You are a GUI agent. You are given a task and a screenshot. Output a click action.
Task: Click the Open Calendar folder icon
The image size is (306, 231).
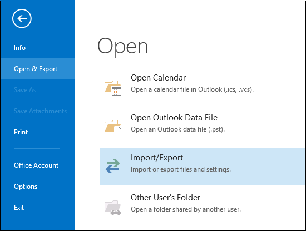click(113, 88)
